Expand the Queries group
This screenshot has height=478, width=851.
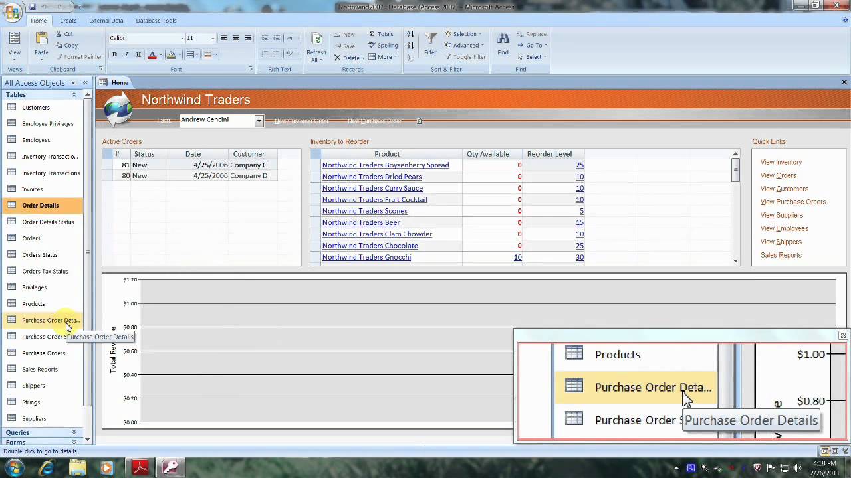(74, 432)
